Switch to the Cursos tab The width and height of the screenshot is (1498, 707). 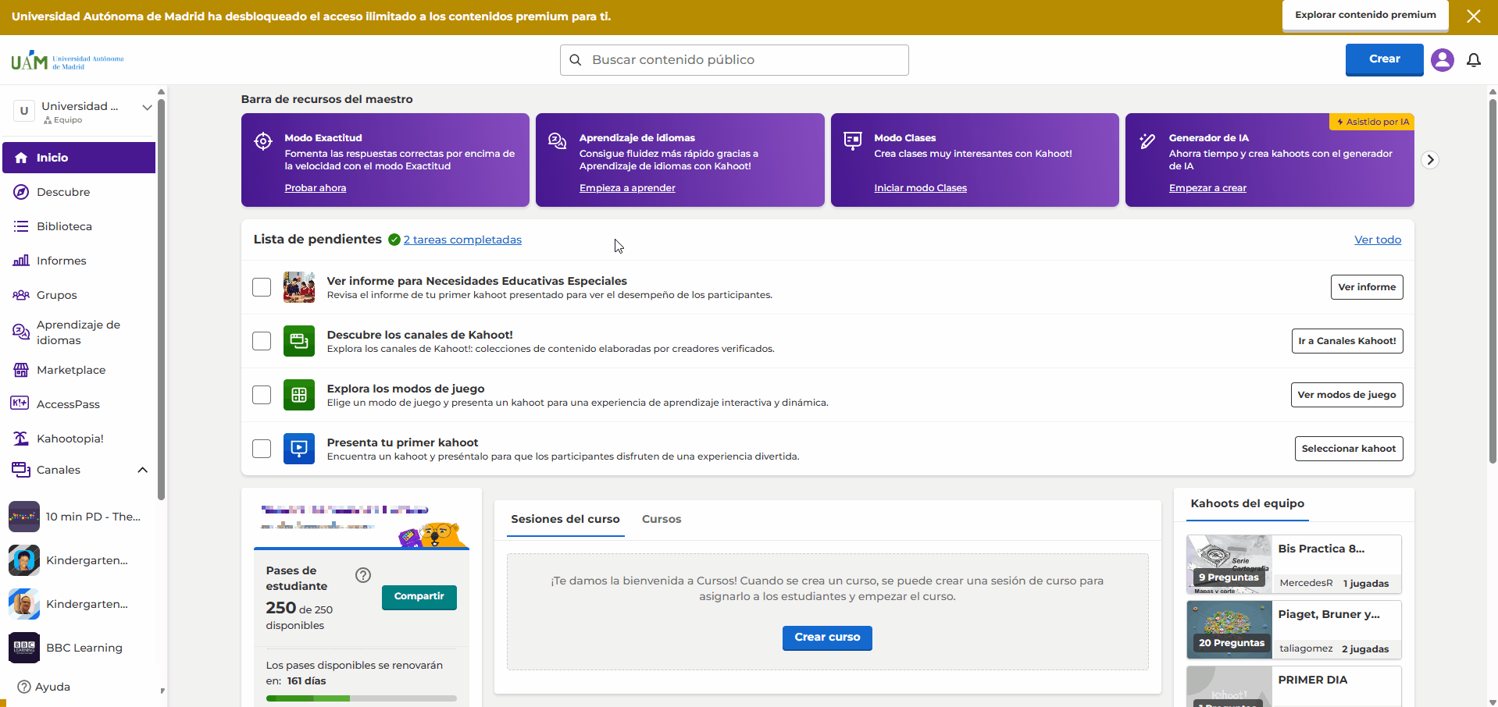click(661, 519)
